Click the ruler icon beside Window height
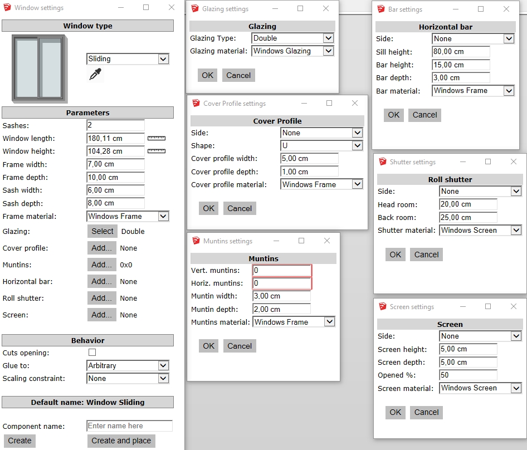 tap(157, 151)
